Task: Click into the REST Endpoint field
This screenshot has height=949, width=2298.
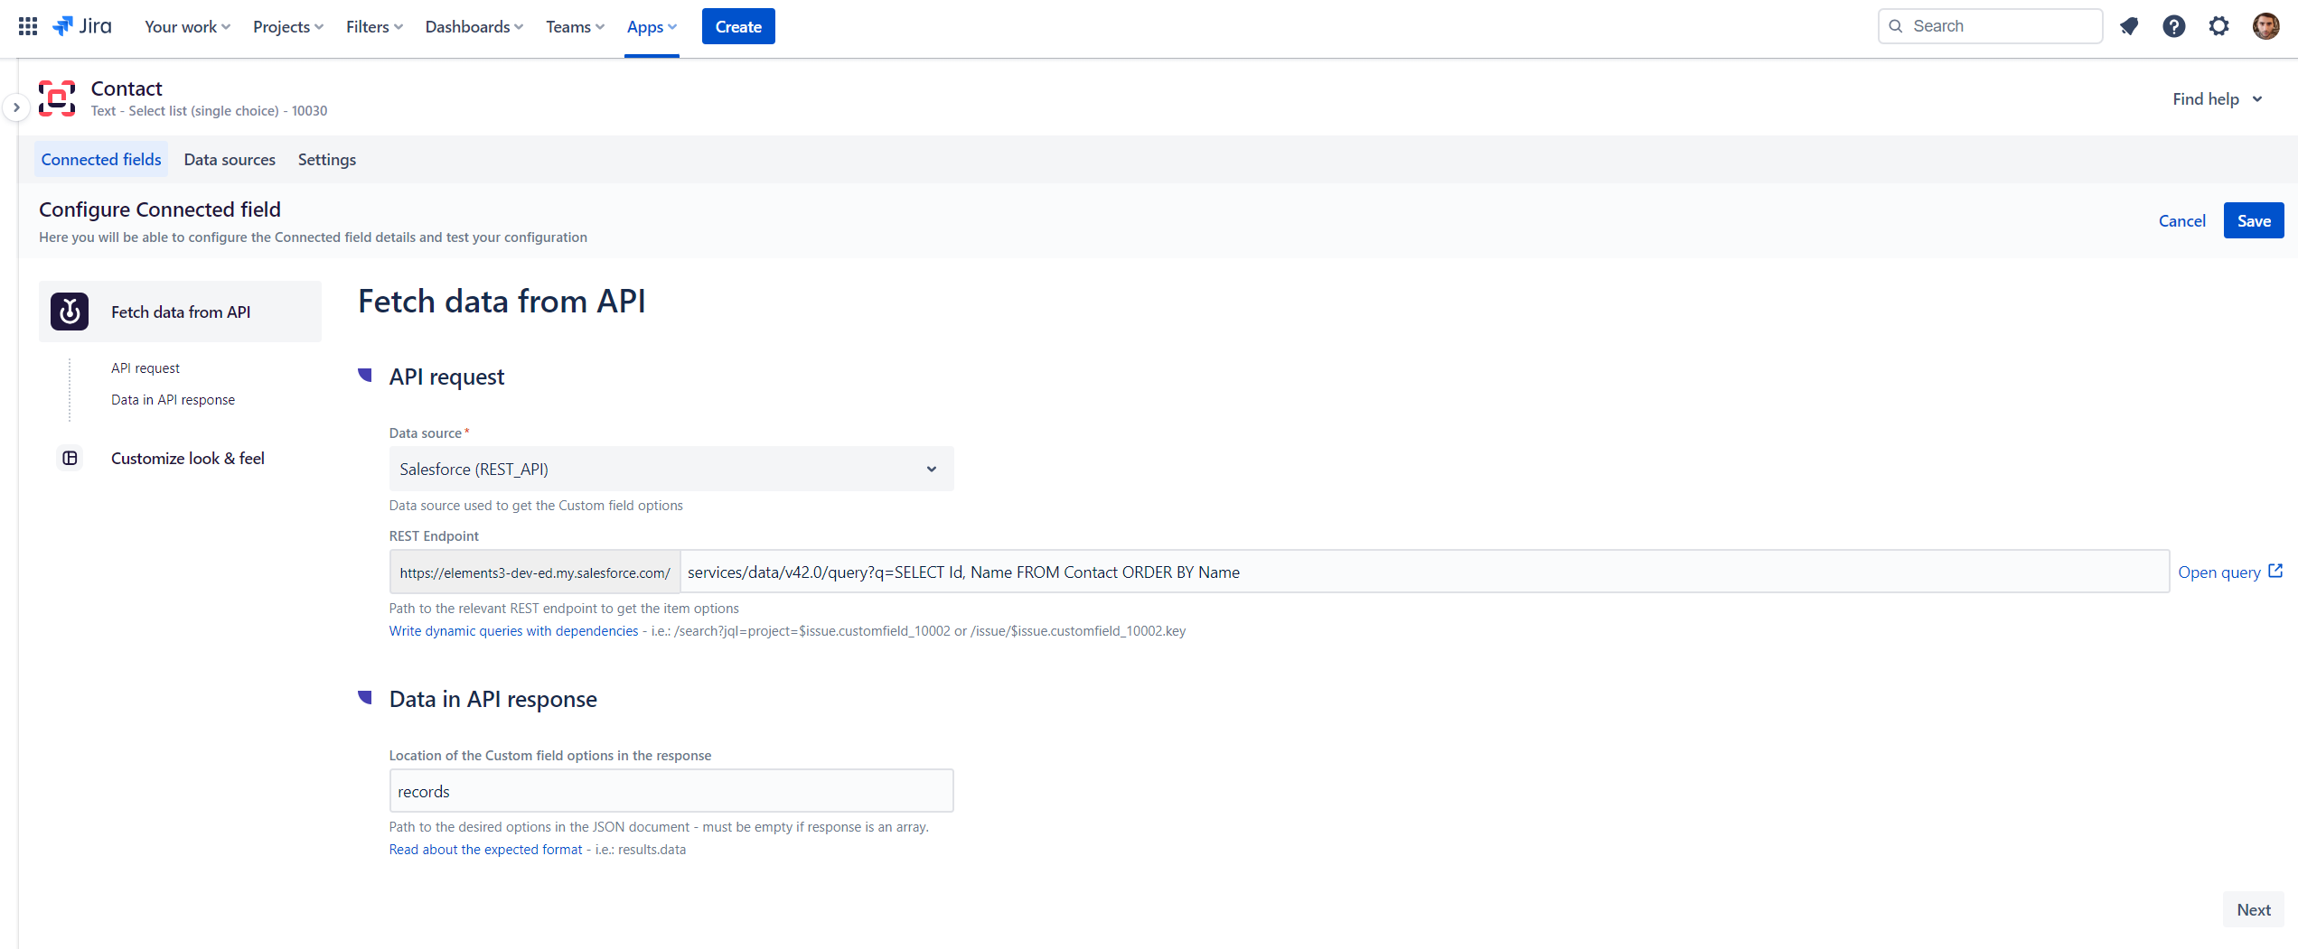Action: pos(1423,572)
